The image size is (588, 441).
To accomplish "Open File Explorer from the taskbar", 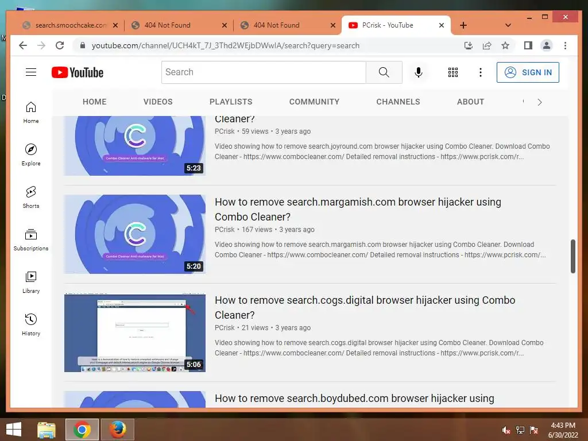I will [47, 430].
